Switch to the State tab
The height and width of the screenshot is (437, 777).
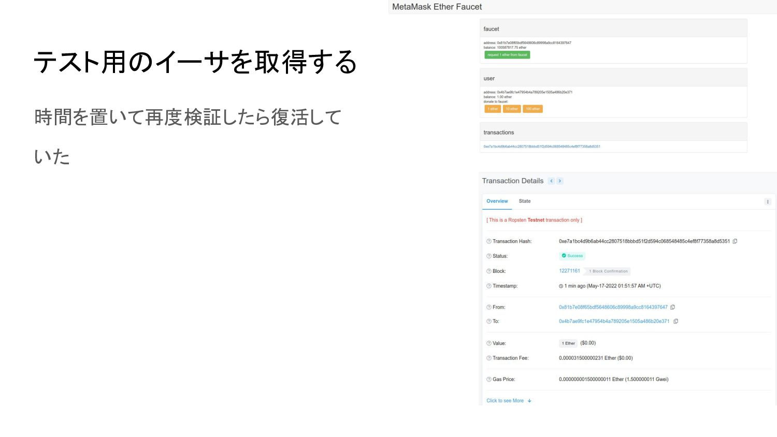[x=525, y=201]
